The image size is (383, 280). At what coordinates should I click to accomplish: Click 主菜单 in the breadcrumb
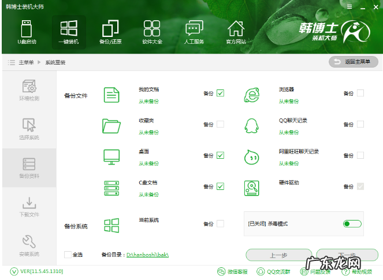pyautogui.click(x=26, y=62)
